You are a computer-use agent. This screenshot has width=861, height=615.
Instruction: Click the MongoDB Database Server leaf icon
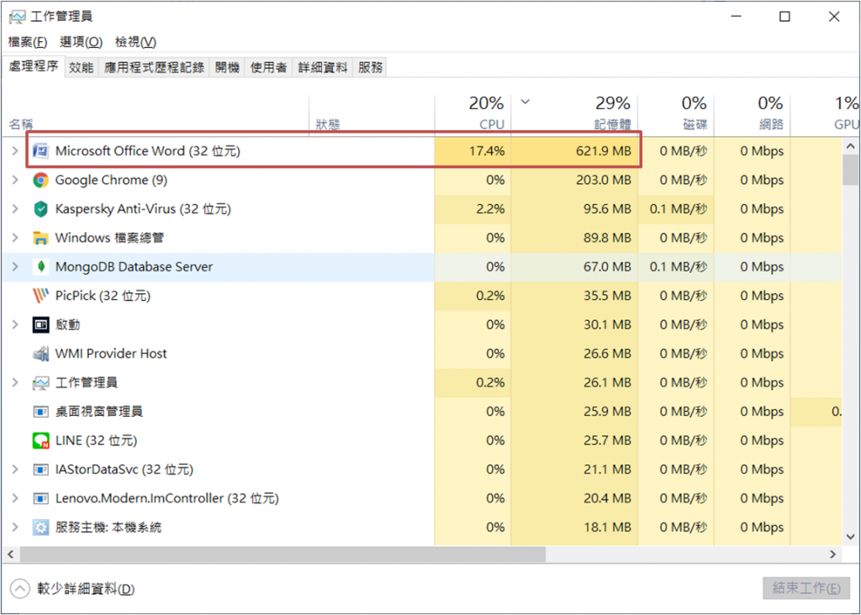40,266
